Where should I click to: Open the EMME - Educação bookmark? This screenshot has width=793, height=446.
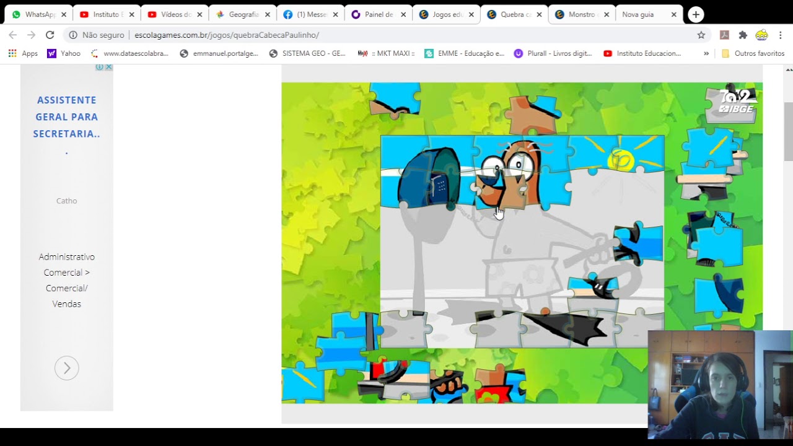click(464, 53)
